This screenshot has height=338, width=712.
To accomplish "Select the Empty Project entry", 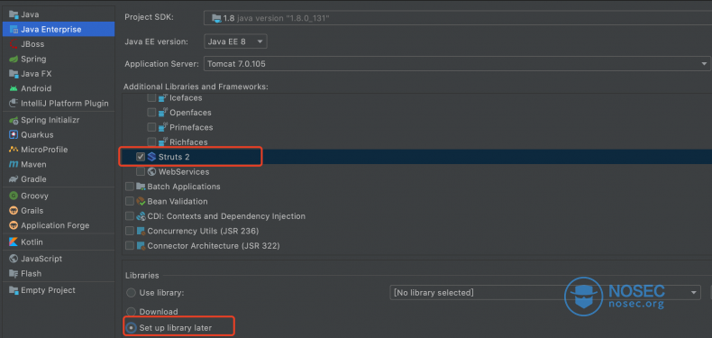I will pos(58,290).
